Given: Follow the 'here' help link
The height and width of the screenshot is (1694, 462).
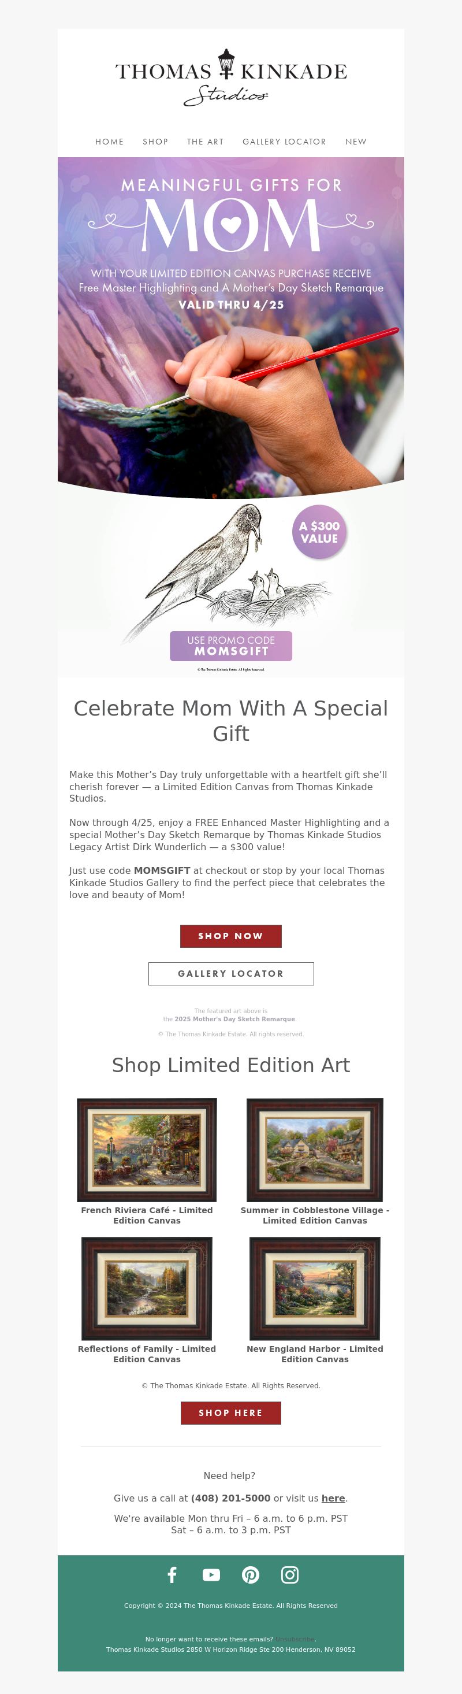Looking at the screenshot, I should 333,1498.
